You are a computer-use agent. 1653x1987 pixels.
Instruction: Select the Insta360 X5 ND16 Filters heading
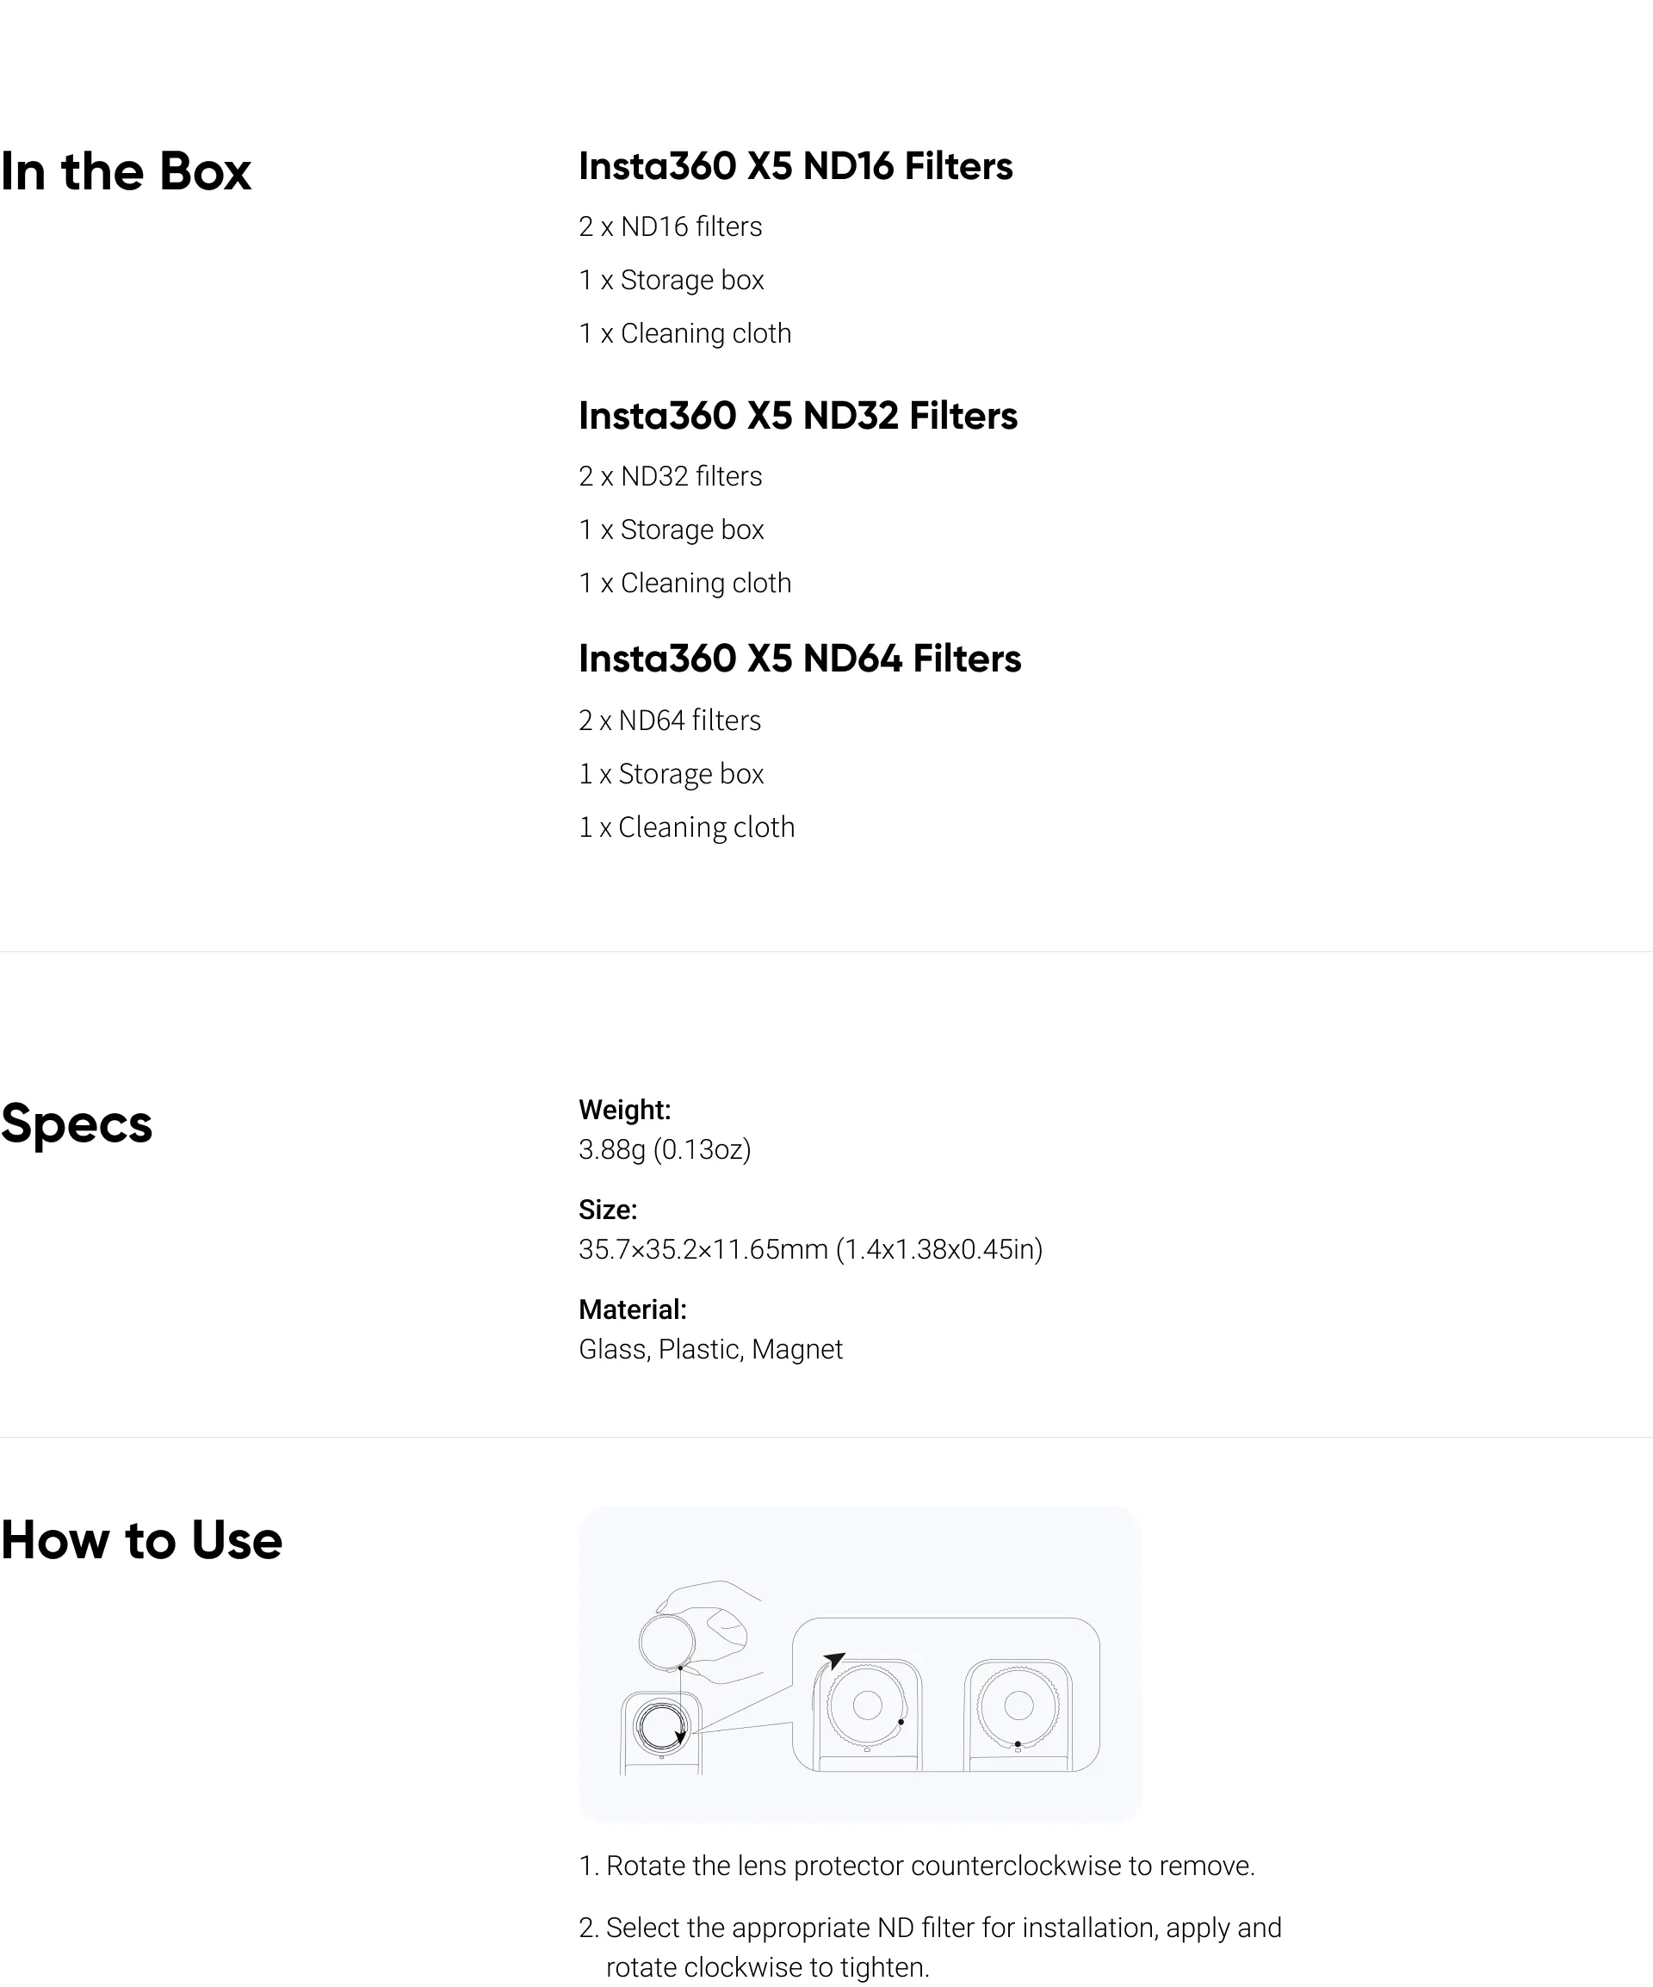coord(795,166)
